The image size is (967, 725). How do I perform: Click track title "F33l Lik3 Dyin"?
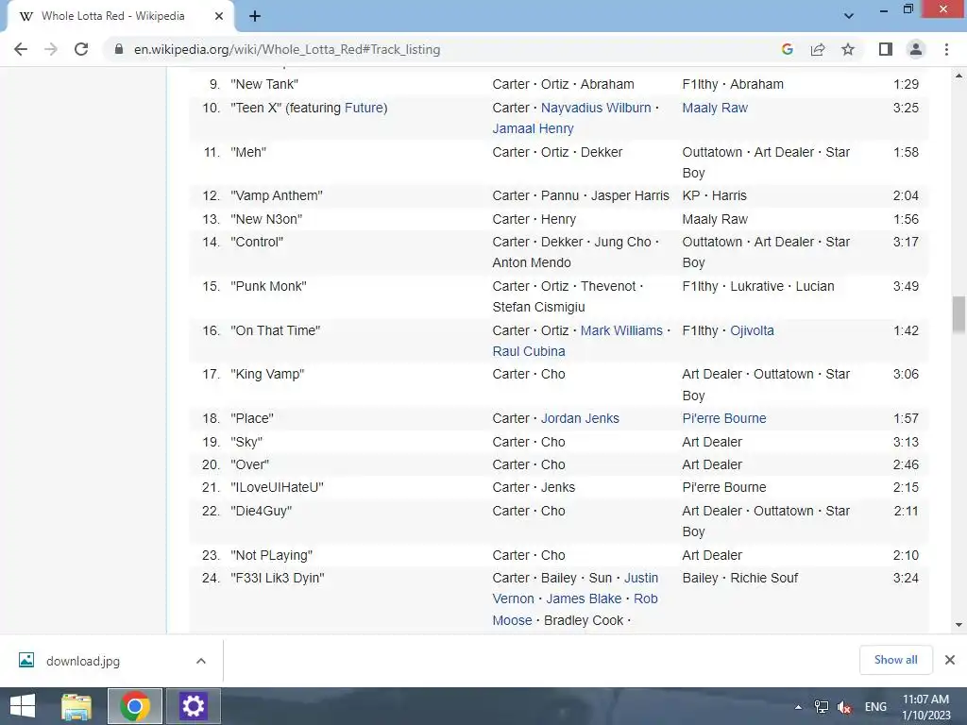point(278,579)
